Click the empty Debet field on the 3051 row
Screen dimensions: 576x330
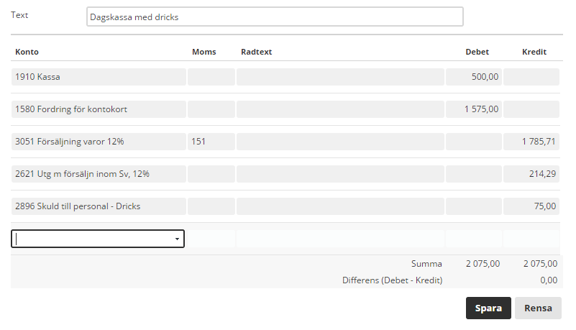click(x=472, y=142)
